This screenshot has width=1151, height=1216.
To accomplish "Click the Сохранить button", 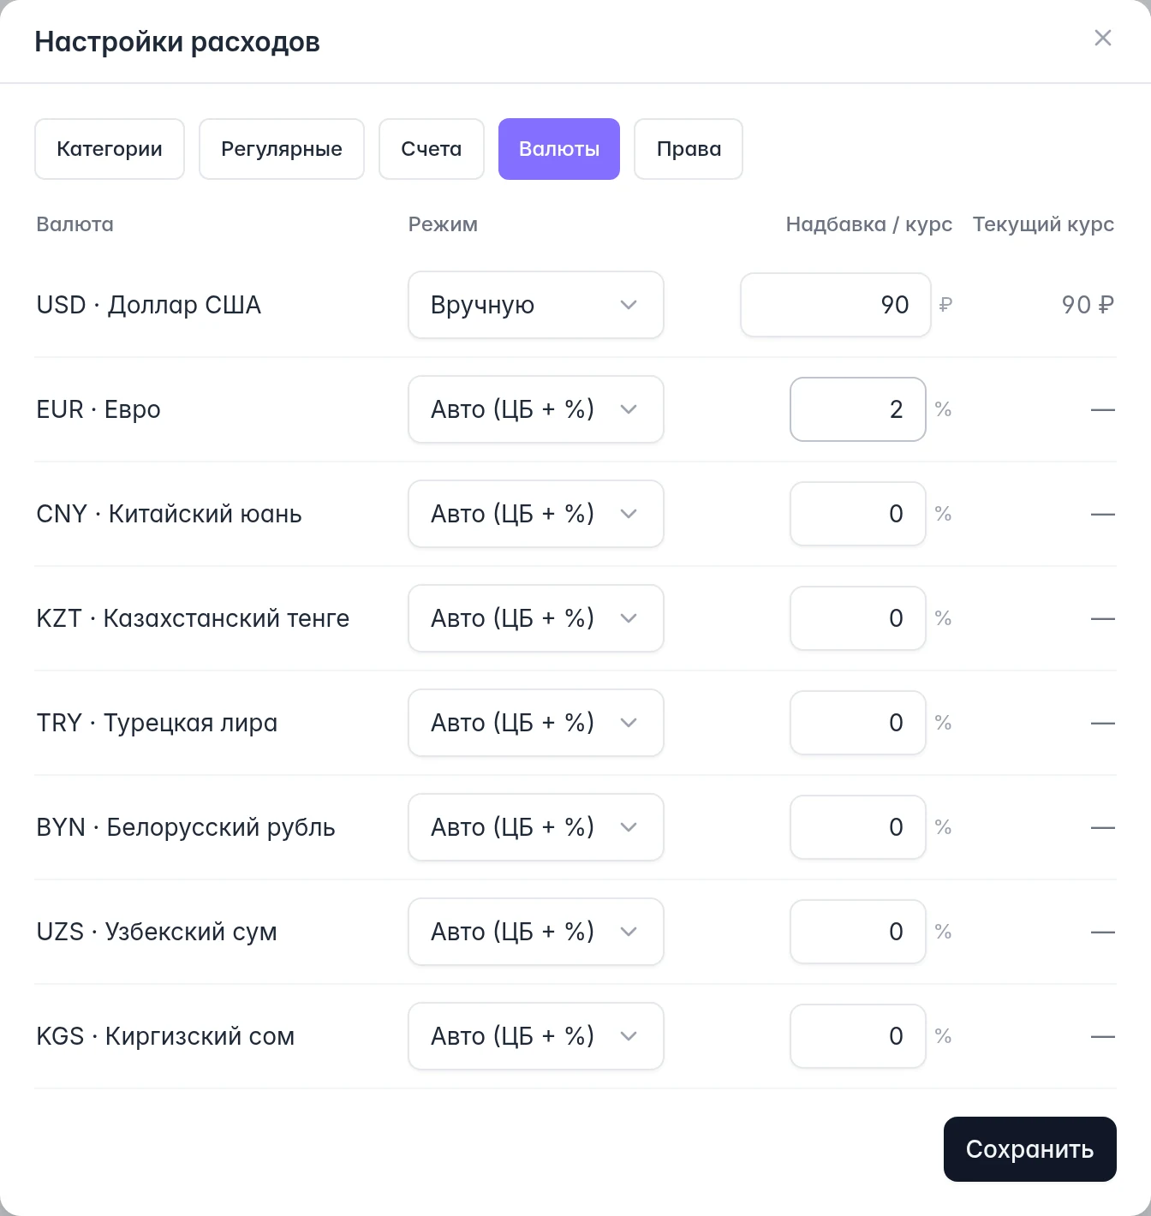I will (x=1030, y=1149).
